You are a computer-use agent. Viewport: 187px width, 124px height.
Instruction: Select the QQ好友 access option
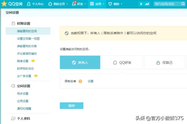coord(122,62)
